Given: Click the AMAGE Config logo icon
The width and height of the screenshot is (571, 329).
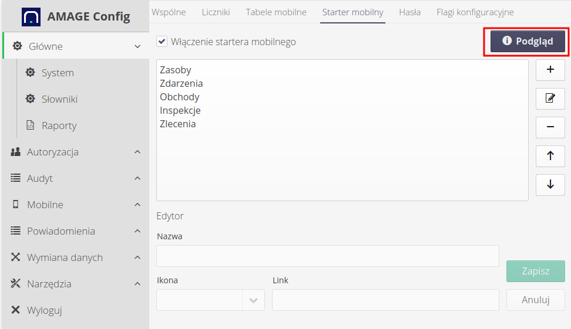Looking at the screenshot, I should 31,16.
